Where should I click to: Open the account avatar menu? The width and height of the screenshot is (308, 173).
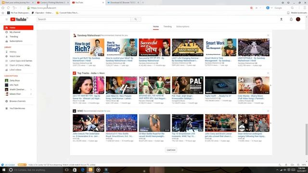point(298,19)
